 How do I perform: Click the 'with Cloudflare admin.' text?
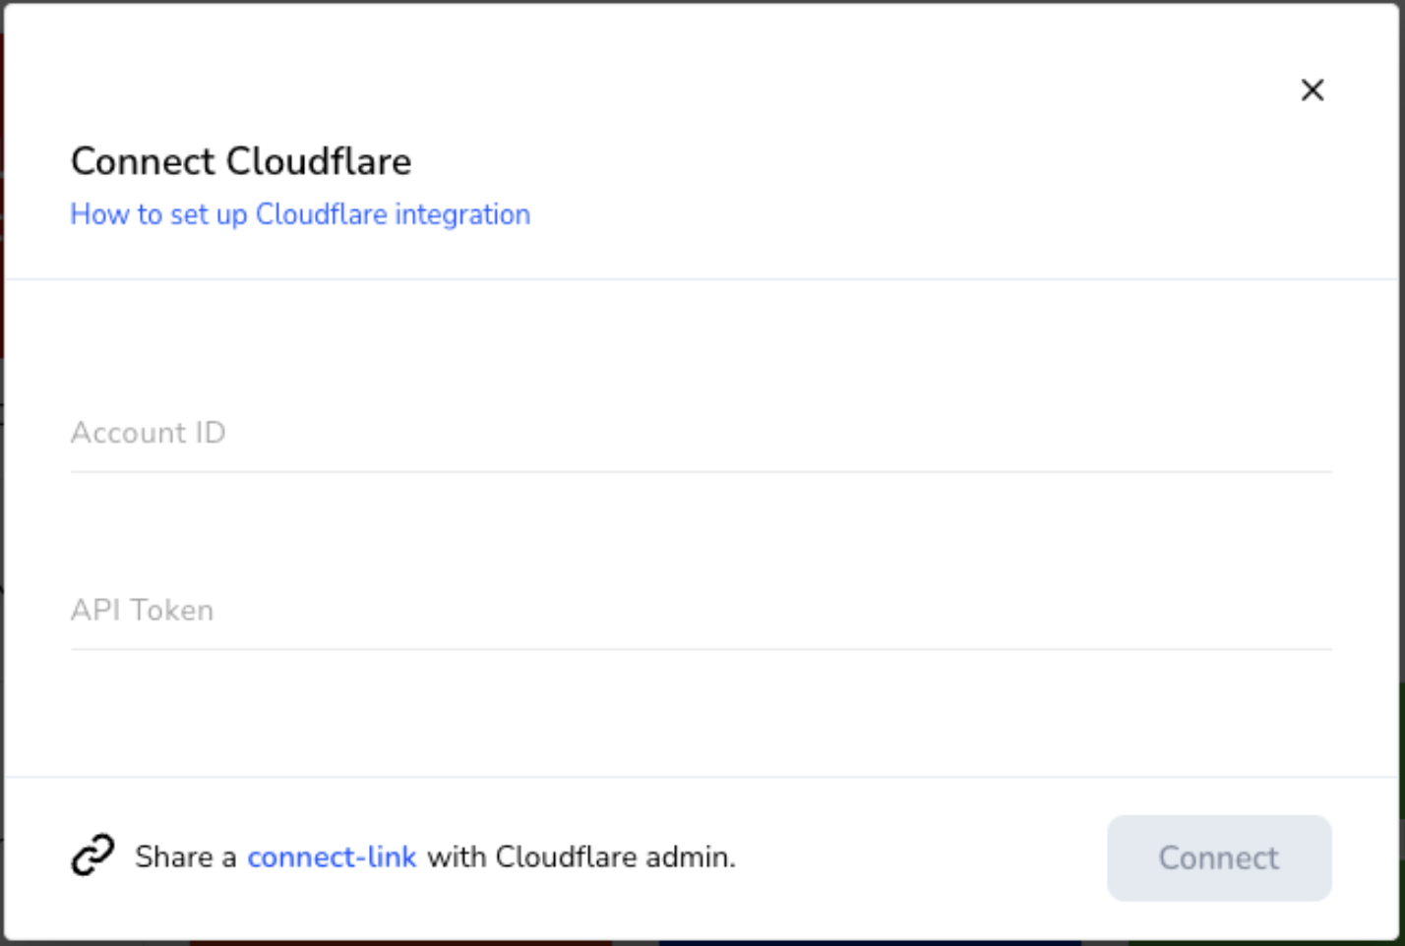click(x=581, y=857)
